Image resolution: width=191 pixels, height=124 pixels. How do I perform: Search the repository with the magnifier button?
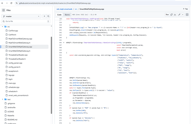48,16
